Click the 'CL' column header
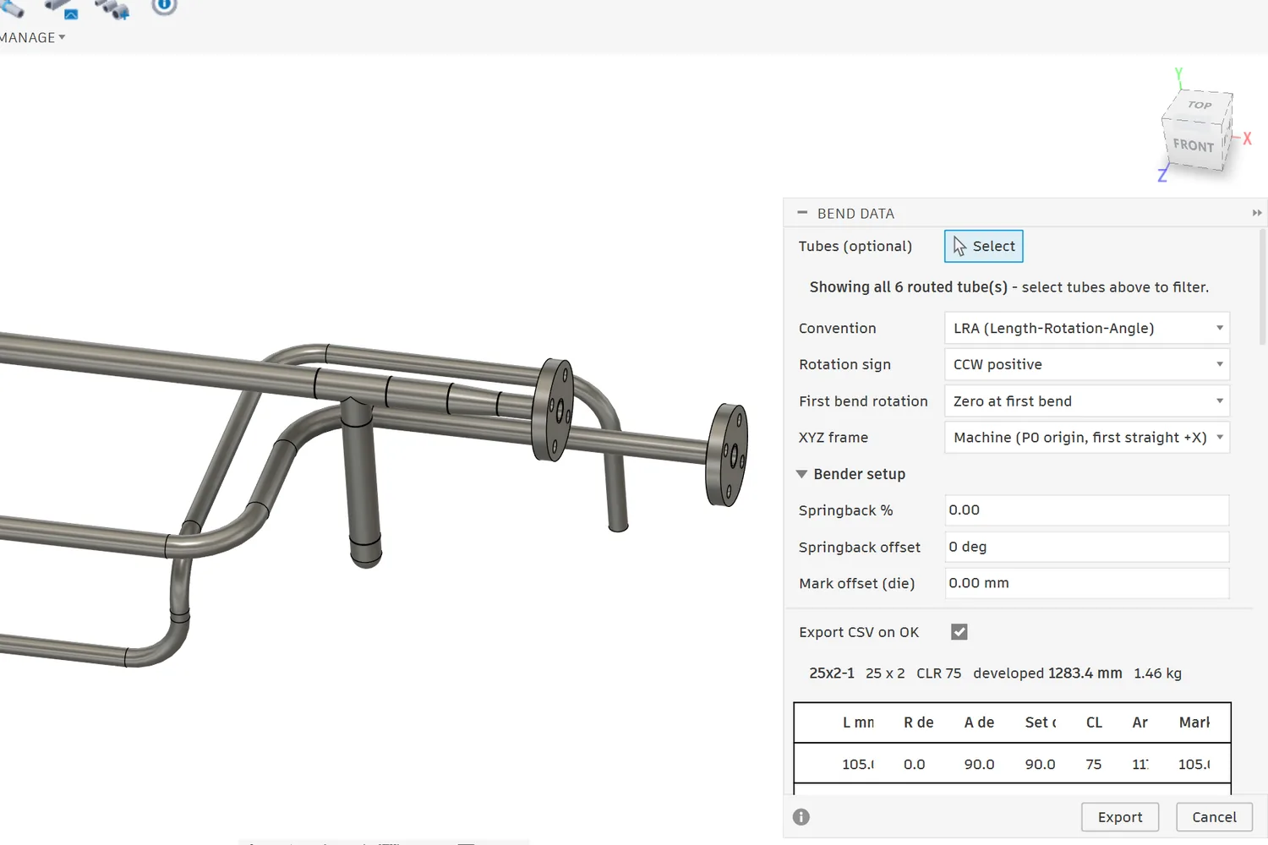 tap(1094, 722)
